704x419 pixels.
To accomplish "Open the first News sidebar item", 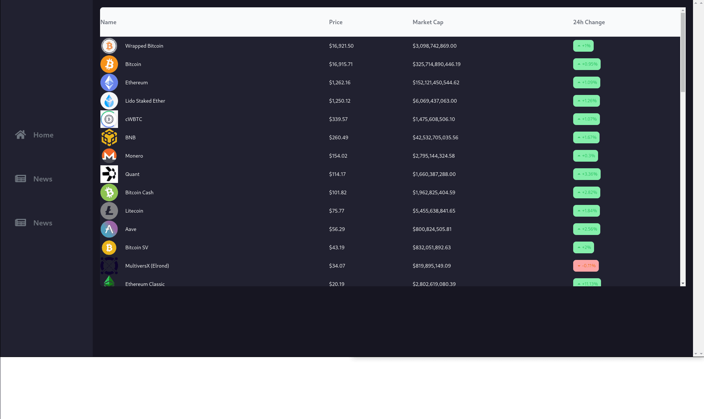I will coord(43,179).
